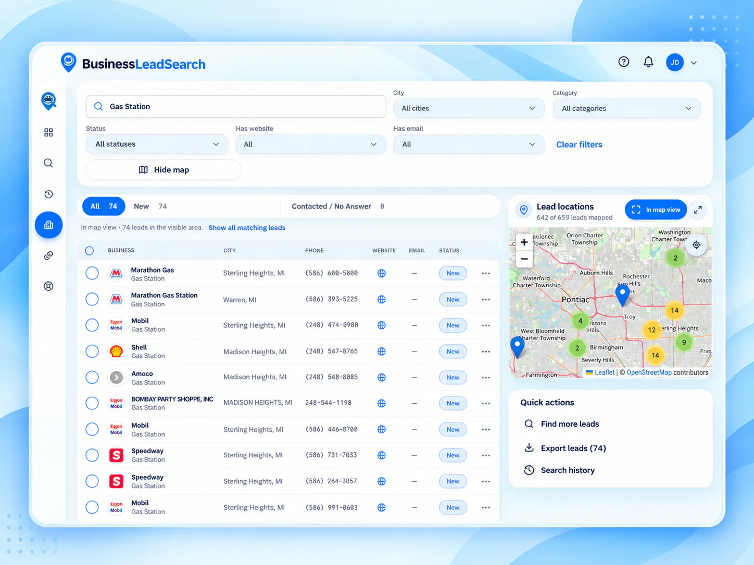Image resolution: width=754 pixels, height=565 pixels.
Task: Open more options for Marathon Gas Station row
Action: click(486, 299)
